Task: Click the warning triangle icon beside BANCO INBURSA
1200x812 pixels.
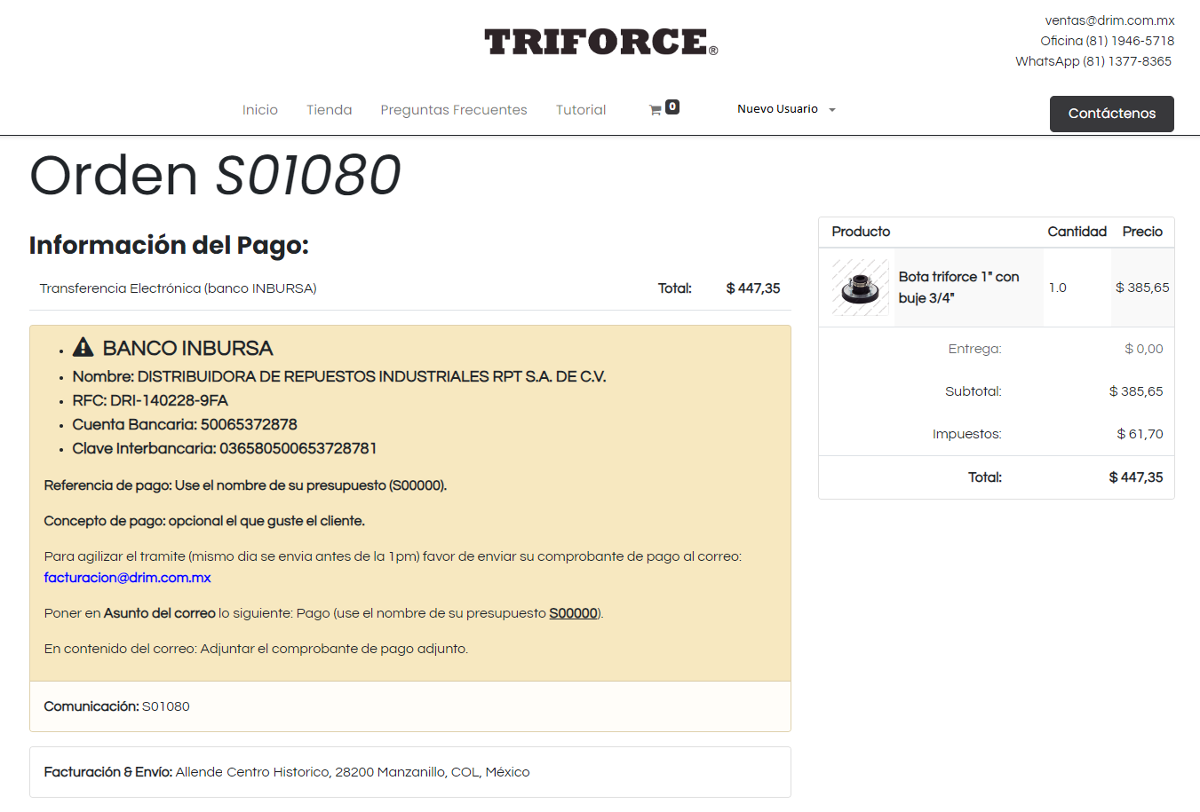Action: pyautogui.click(x=83, y=347)
